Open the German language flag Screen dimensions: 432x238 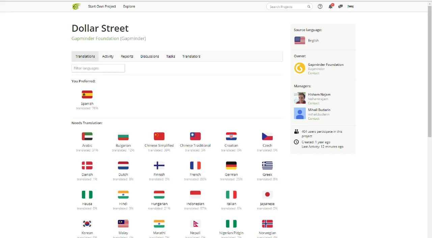click(x=231, y=165)
